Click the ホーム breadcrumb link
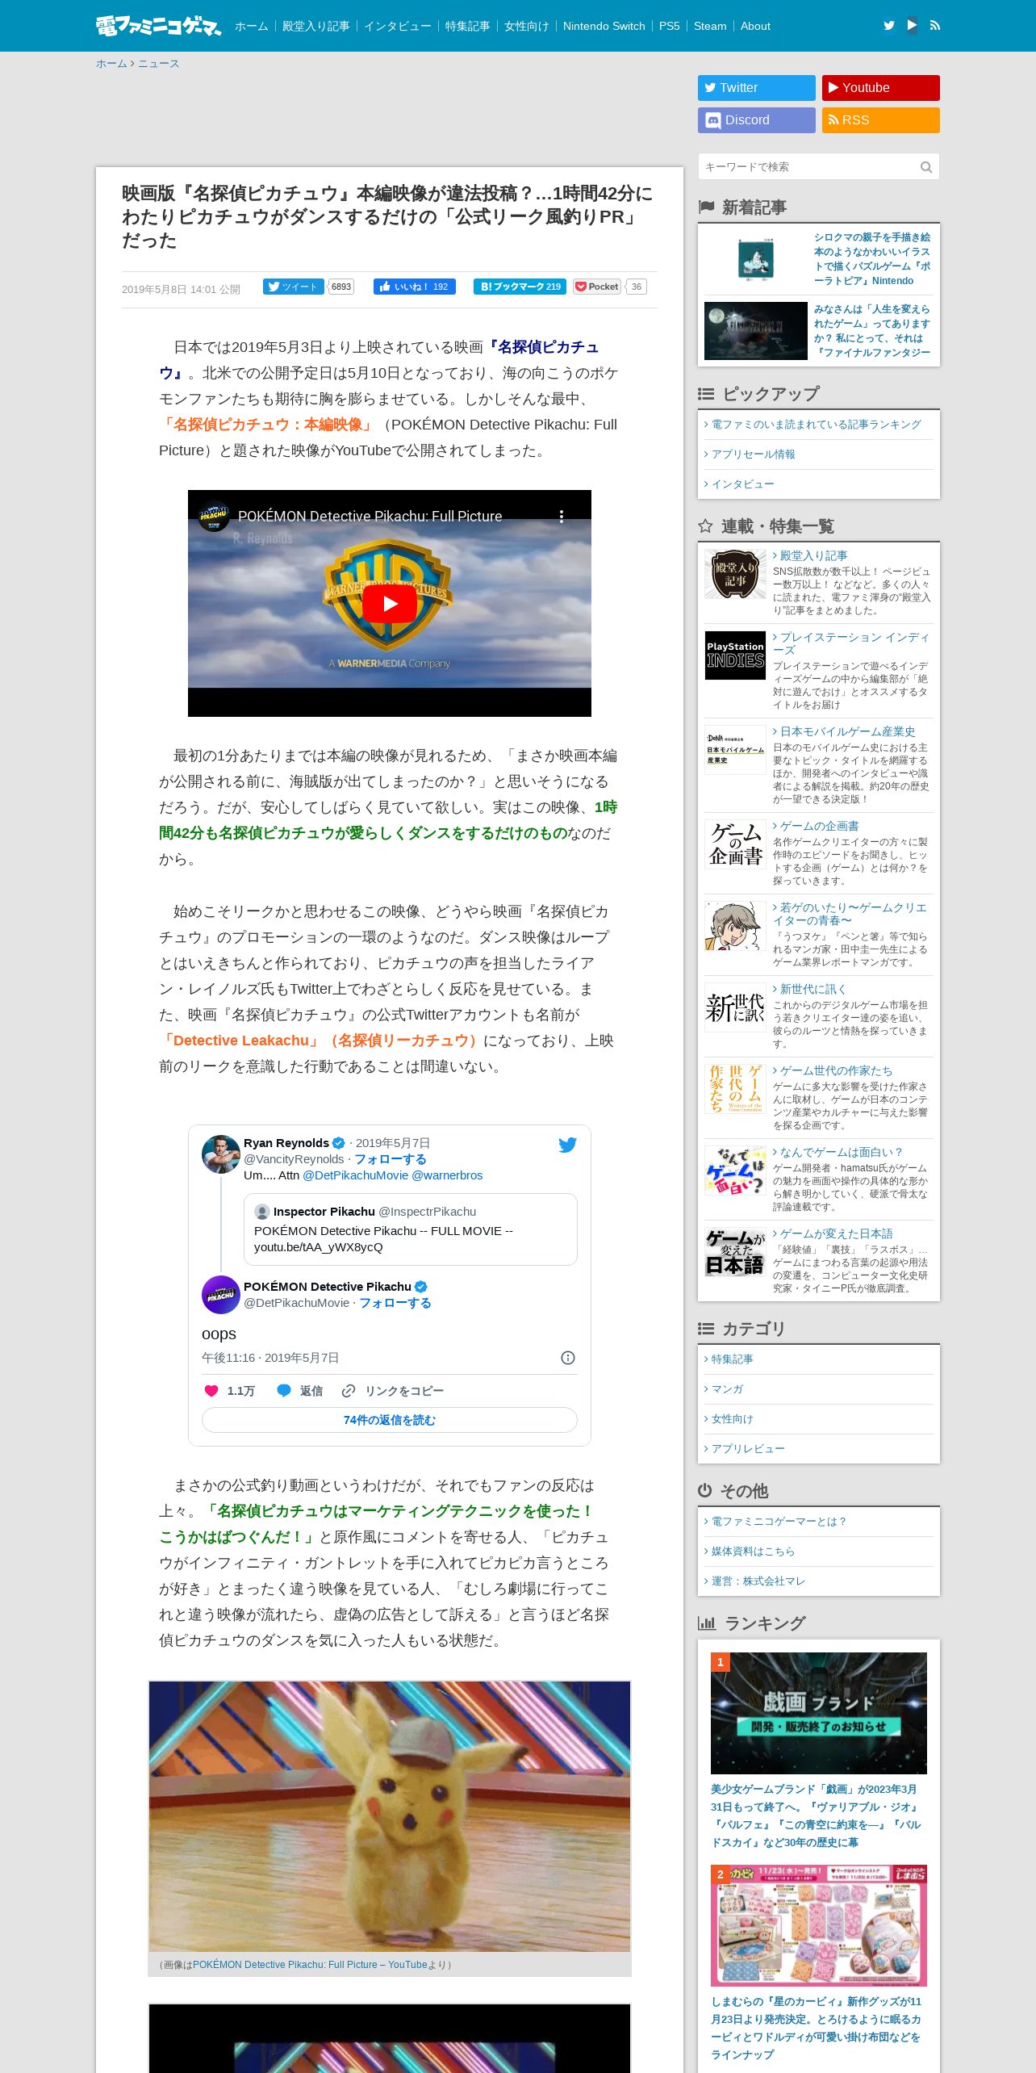This screenshot has height=2073, width=1036. (x=111, y=64)
